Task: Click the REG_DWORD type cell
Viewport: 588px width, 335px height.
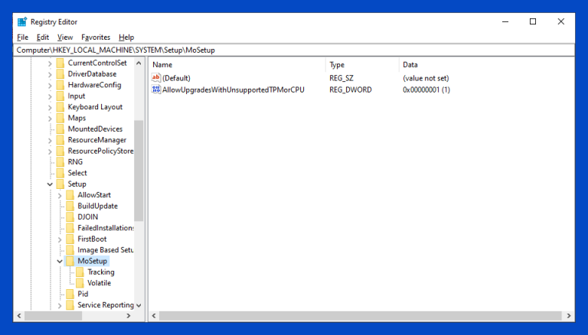Action: point(351,89)
